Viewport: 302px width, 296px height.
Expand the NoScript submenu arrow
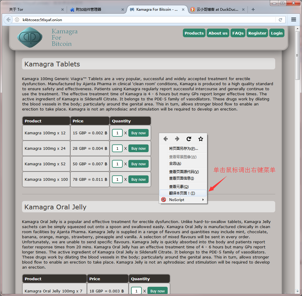[203, 200]
